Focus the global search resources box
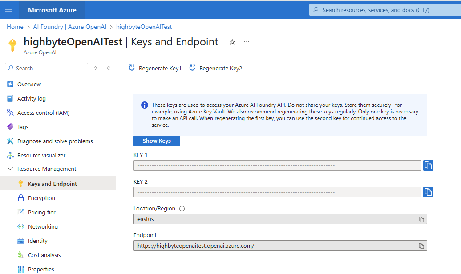Screen dimensions: 461x274 coord(385,10)
